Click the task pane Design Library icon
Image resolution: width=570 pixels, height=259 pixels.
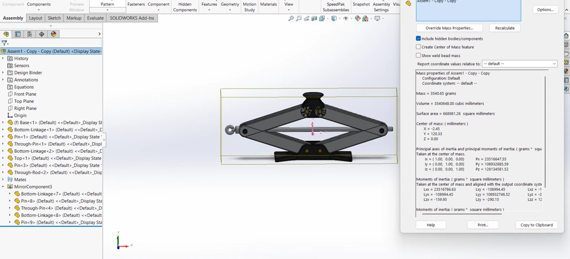click(x=566, y=45)
